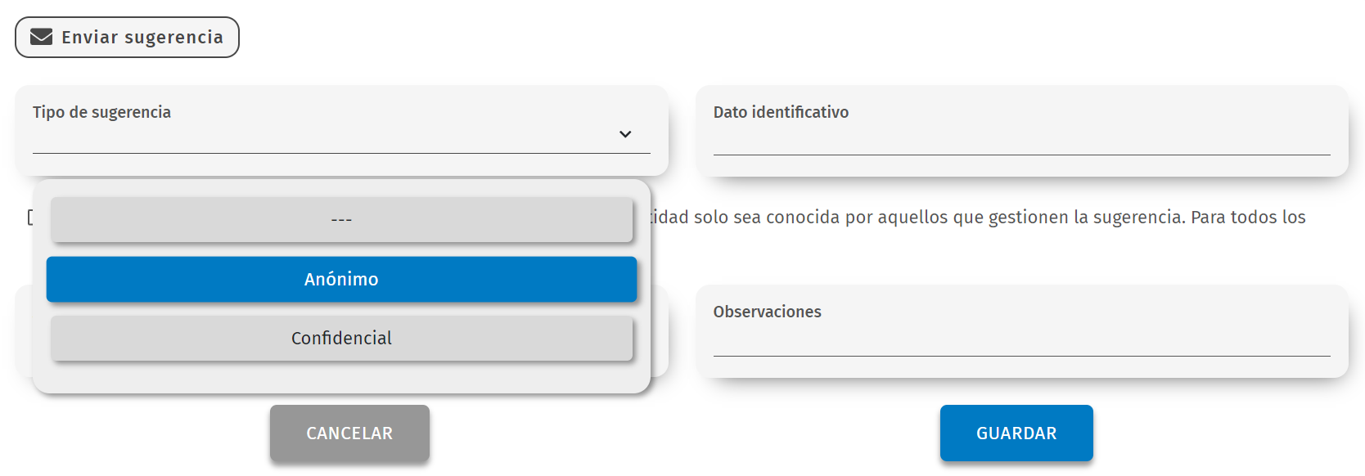Click the envelope icon beside Enviar sugerencia

(x=41, y=37)
